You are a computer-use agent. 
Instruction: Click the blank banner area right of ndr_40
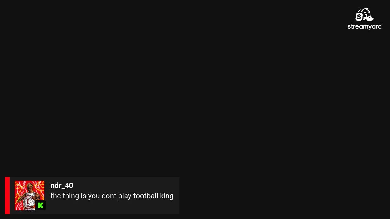(125, 186)
